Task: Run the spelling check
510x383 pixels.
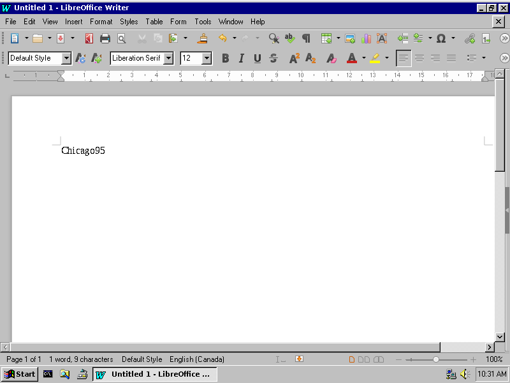Action: pyautogui.click(x=290, y=38)
